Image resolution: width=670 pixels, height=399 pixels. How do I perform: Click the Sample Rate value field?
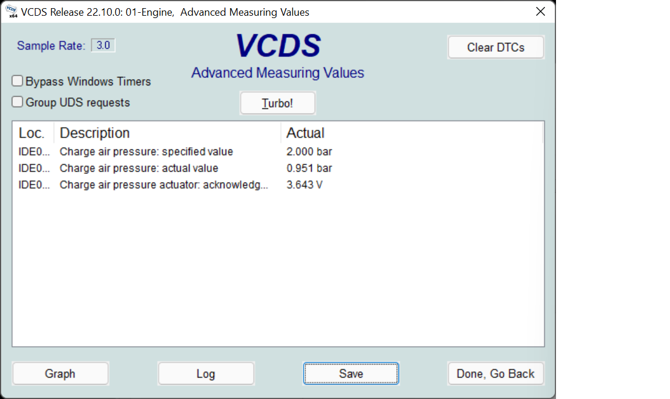[103, 45]
